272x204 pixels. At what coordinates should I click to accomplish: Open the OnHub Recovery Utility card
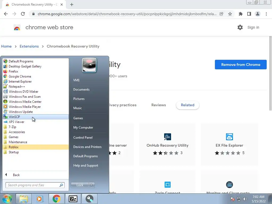tap(167, 144)
